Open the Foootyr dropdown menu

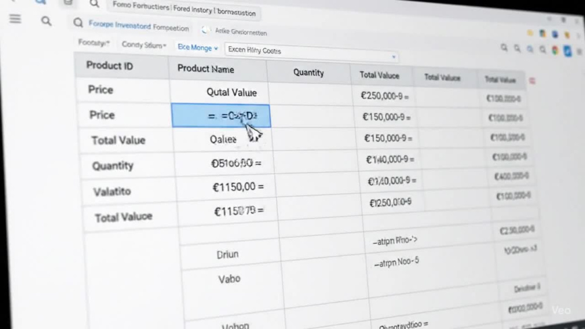(94, 43)
